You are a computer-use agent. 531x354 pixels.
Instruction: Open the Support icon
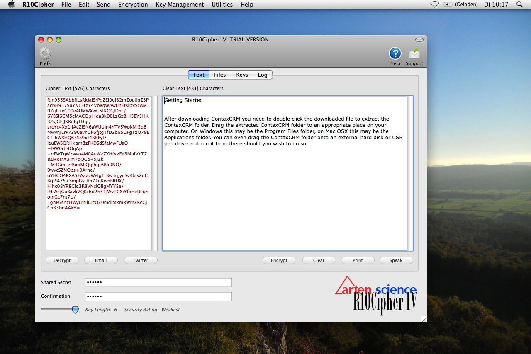414,53
